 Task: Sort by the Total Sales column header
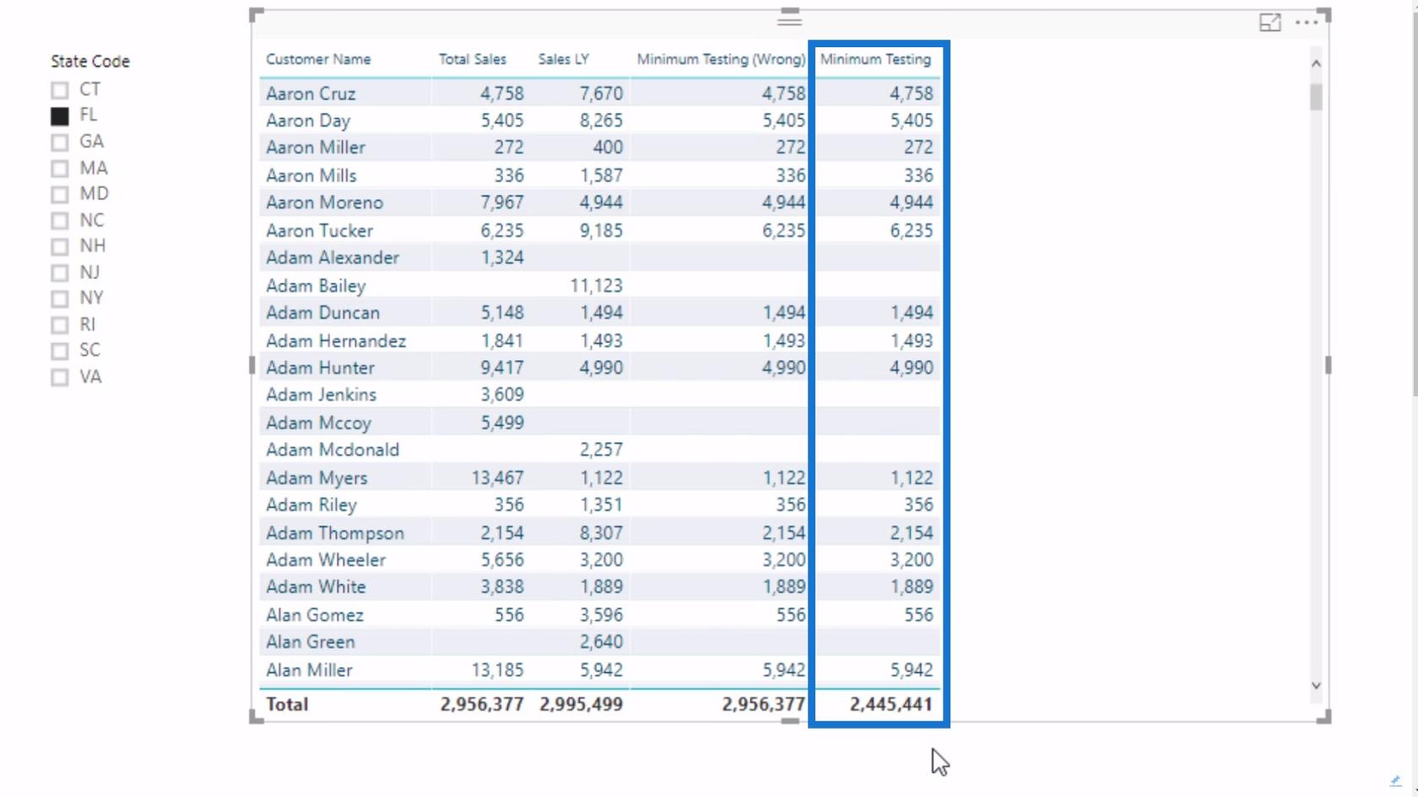pyautogui.click(x=472, y=59)
